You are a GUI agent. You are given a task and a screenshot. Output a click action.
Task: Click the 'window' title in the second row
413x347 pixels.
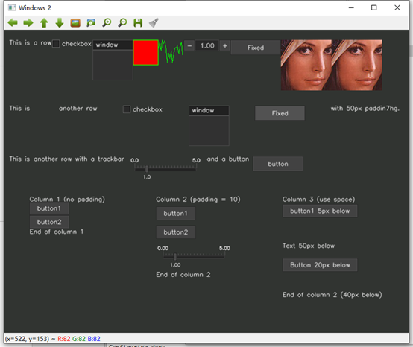pos(209,110)
